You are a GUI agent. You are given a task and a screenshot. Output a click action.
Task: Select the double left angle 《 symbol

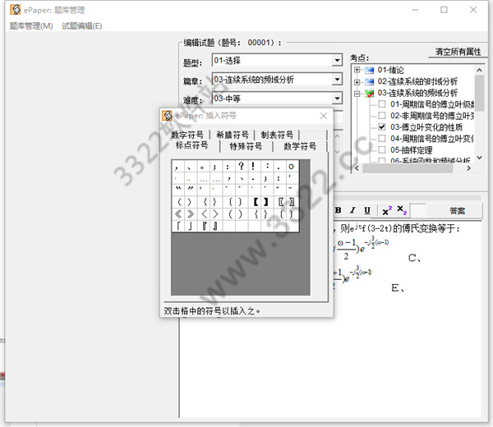point(178,214)
